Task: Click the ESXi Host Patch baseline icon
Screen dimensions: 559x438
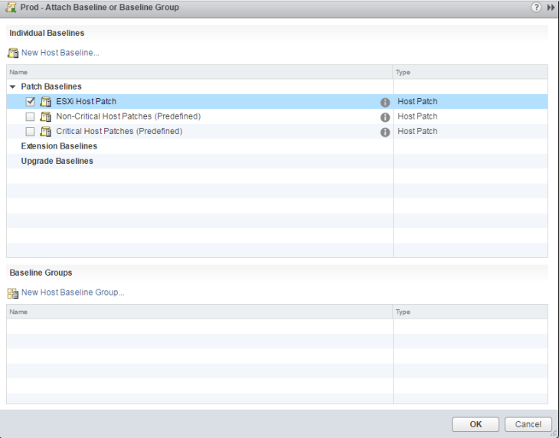Action: [45, 102]
